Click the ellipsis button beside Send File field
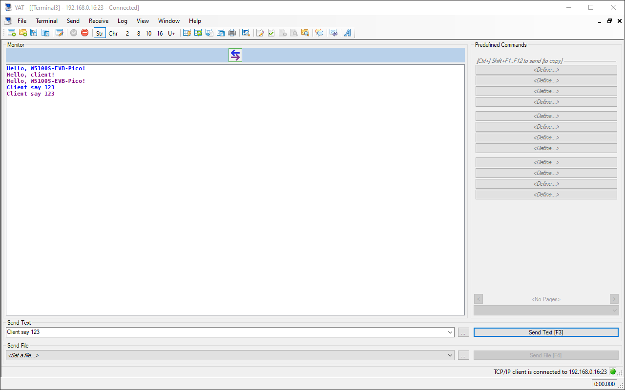Image resolution: width=625 pixels, height=390 pixels. tap(464, 355)
